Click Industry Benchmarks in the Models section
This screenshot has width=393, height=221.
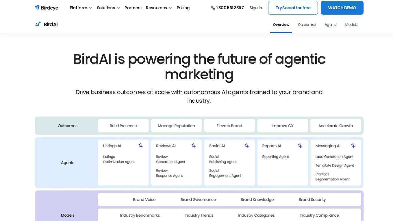click(140, 216)
